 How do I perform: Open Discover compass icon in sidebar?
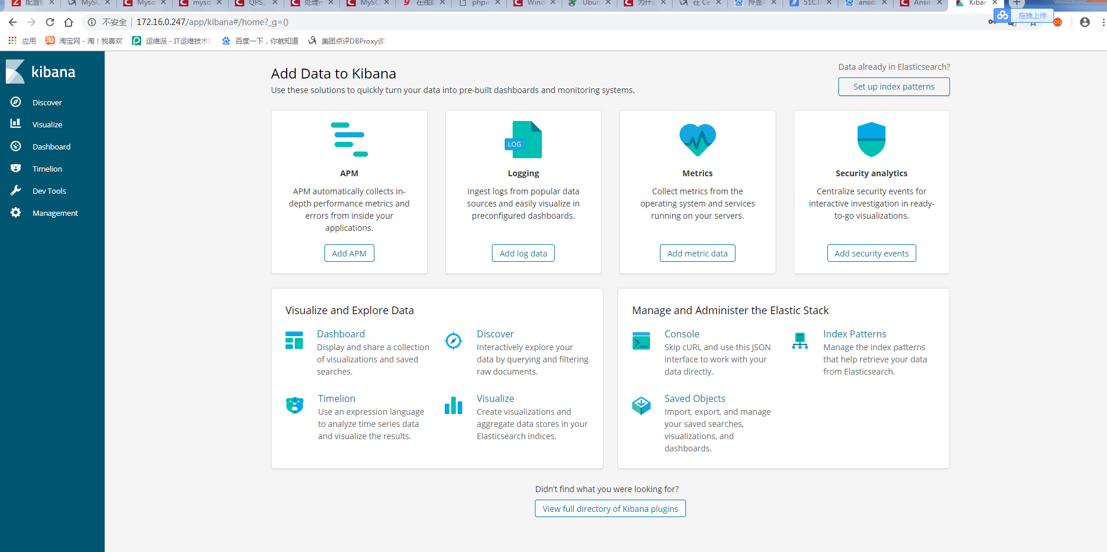point(16,102)
